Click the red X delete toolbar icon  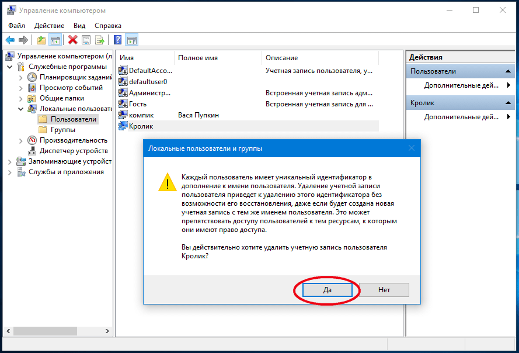point(72,40)
